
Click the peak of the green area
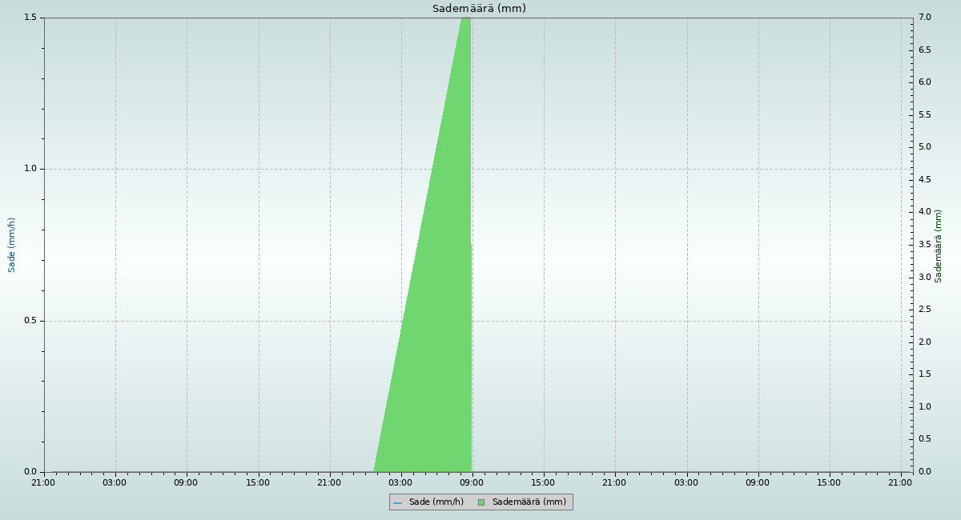tap(465, 20)
